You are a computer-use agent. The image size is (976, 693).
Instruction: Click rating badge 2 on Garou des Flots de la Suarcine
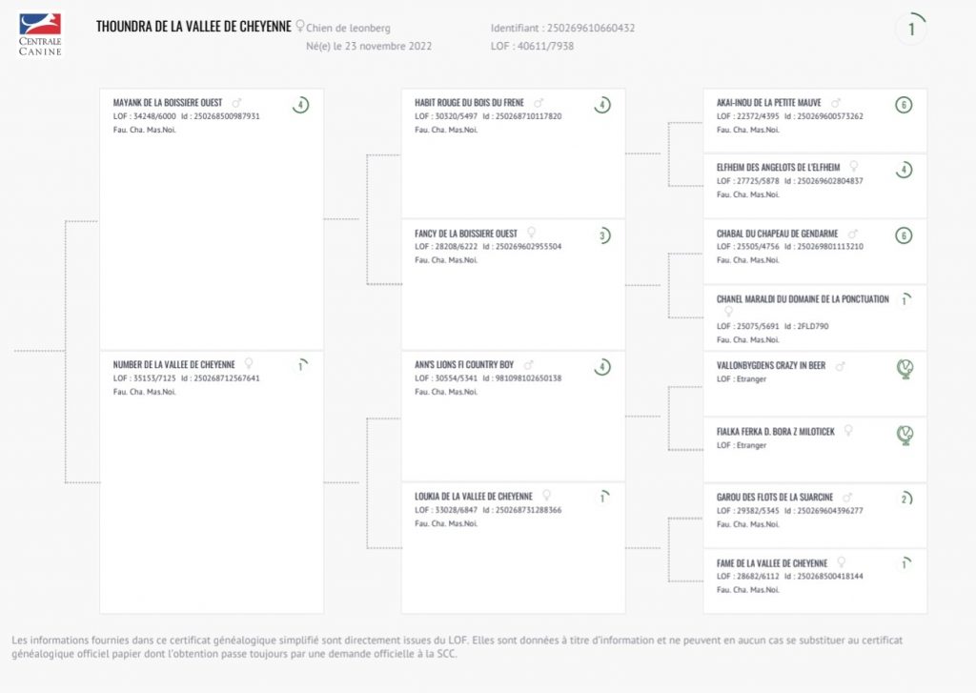click(904, 499)
